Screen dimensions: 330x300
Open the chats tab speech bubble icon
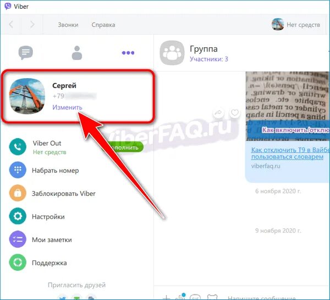tap(26, 52)
